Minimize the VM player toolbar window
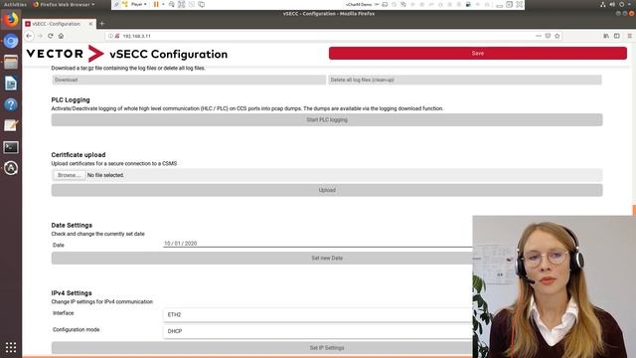Screen dimensions: 636x358 [x=499, y=5]
